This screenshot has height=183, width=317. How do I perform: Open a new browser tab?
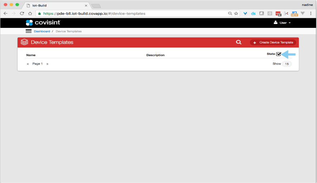(x=96, y=6)
